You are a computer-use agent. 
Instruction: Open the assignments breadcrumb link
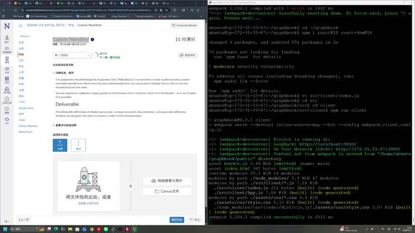point(71,25)
